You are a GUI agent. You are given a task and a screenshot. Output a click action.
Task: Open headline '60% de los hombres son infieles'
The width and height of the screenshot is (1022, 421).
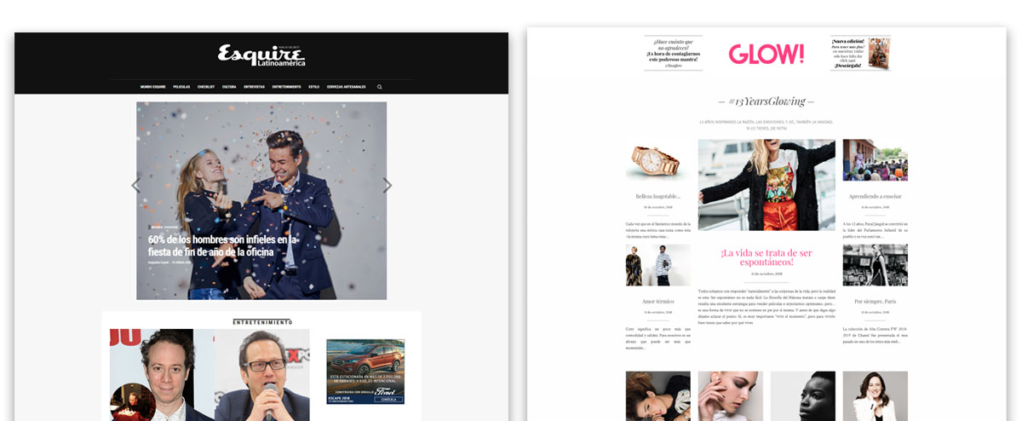(221, 246)
